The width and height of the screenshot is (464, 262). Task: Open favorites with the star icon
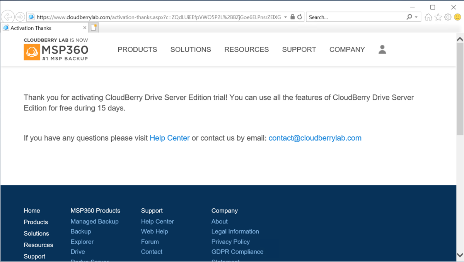click(438, 17)
